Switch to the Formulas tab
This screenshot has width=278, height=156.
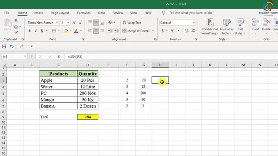tap(84, 13)
